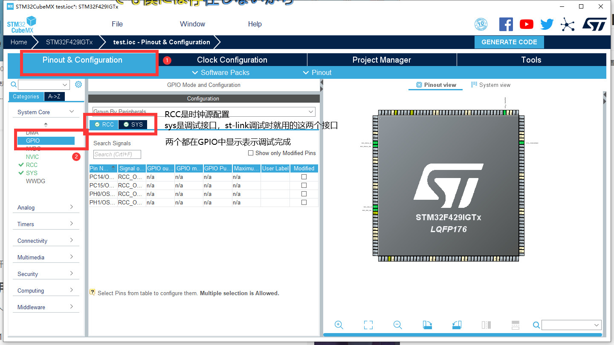Open Group By Peripherals dropdown
This screenshot has height=345, width=614.
coord(204,112)
